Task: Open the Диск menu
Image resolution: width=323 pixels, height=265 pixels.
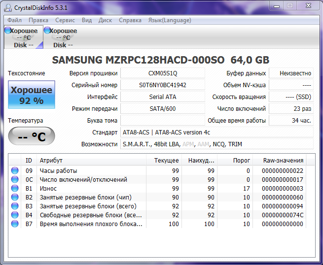Action: 105,20
